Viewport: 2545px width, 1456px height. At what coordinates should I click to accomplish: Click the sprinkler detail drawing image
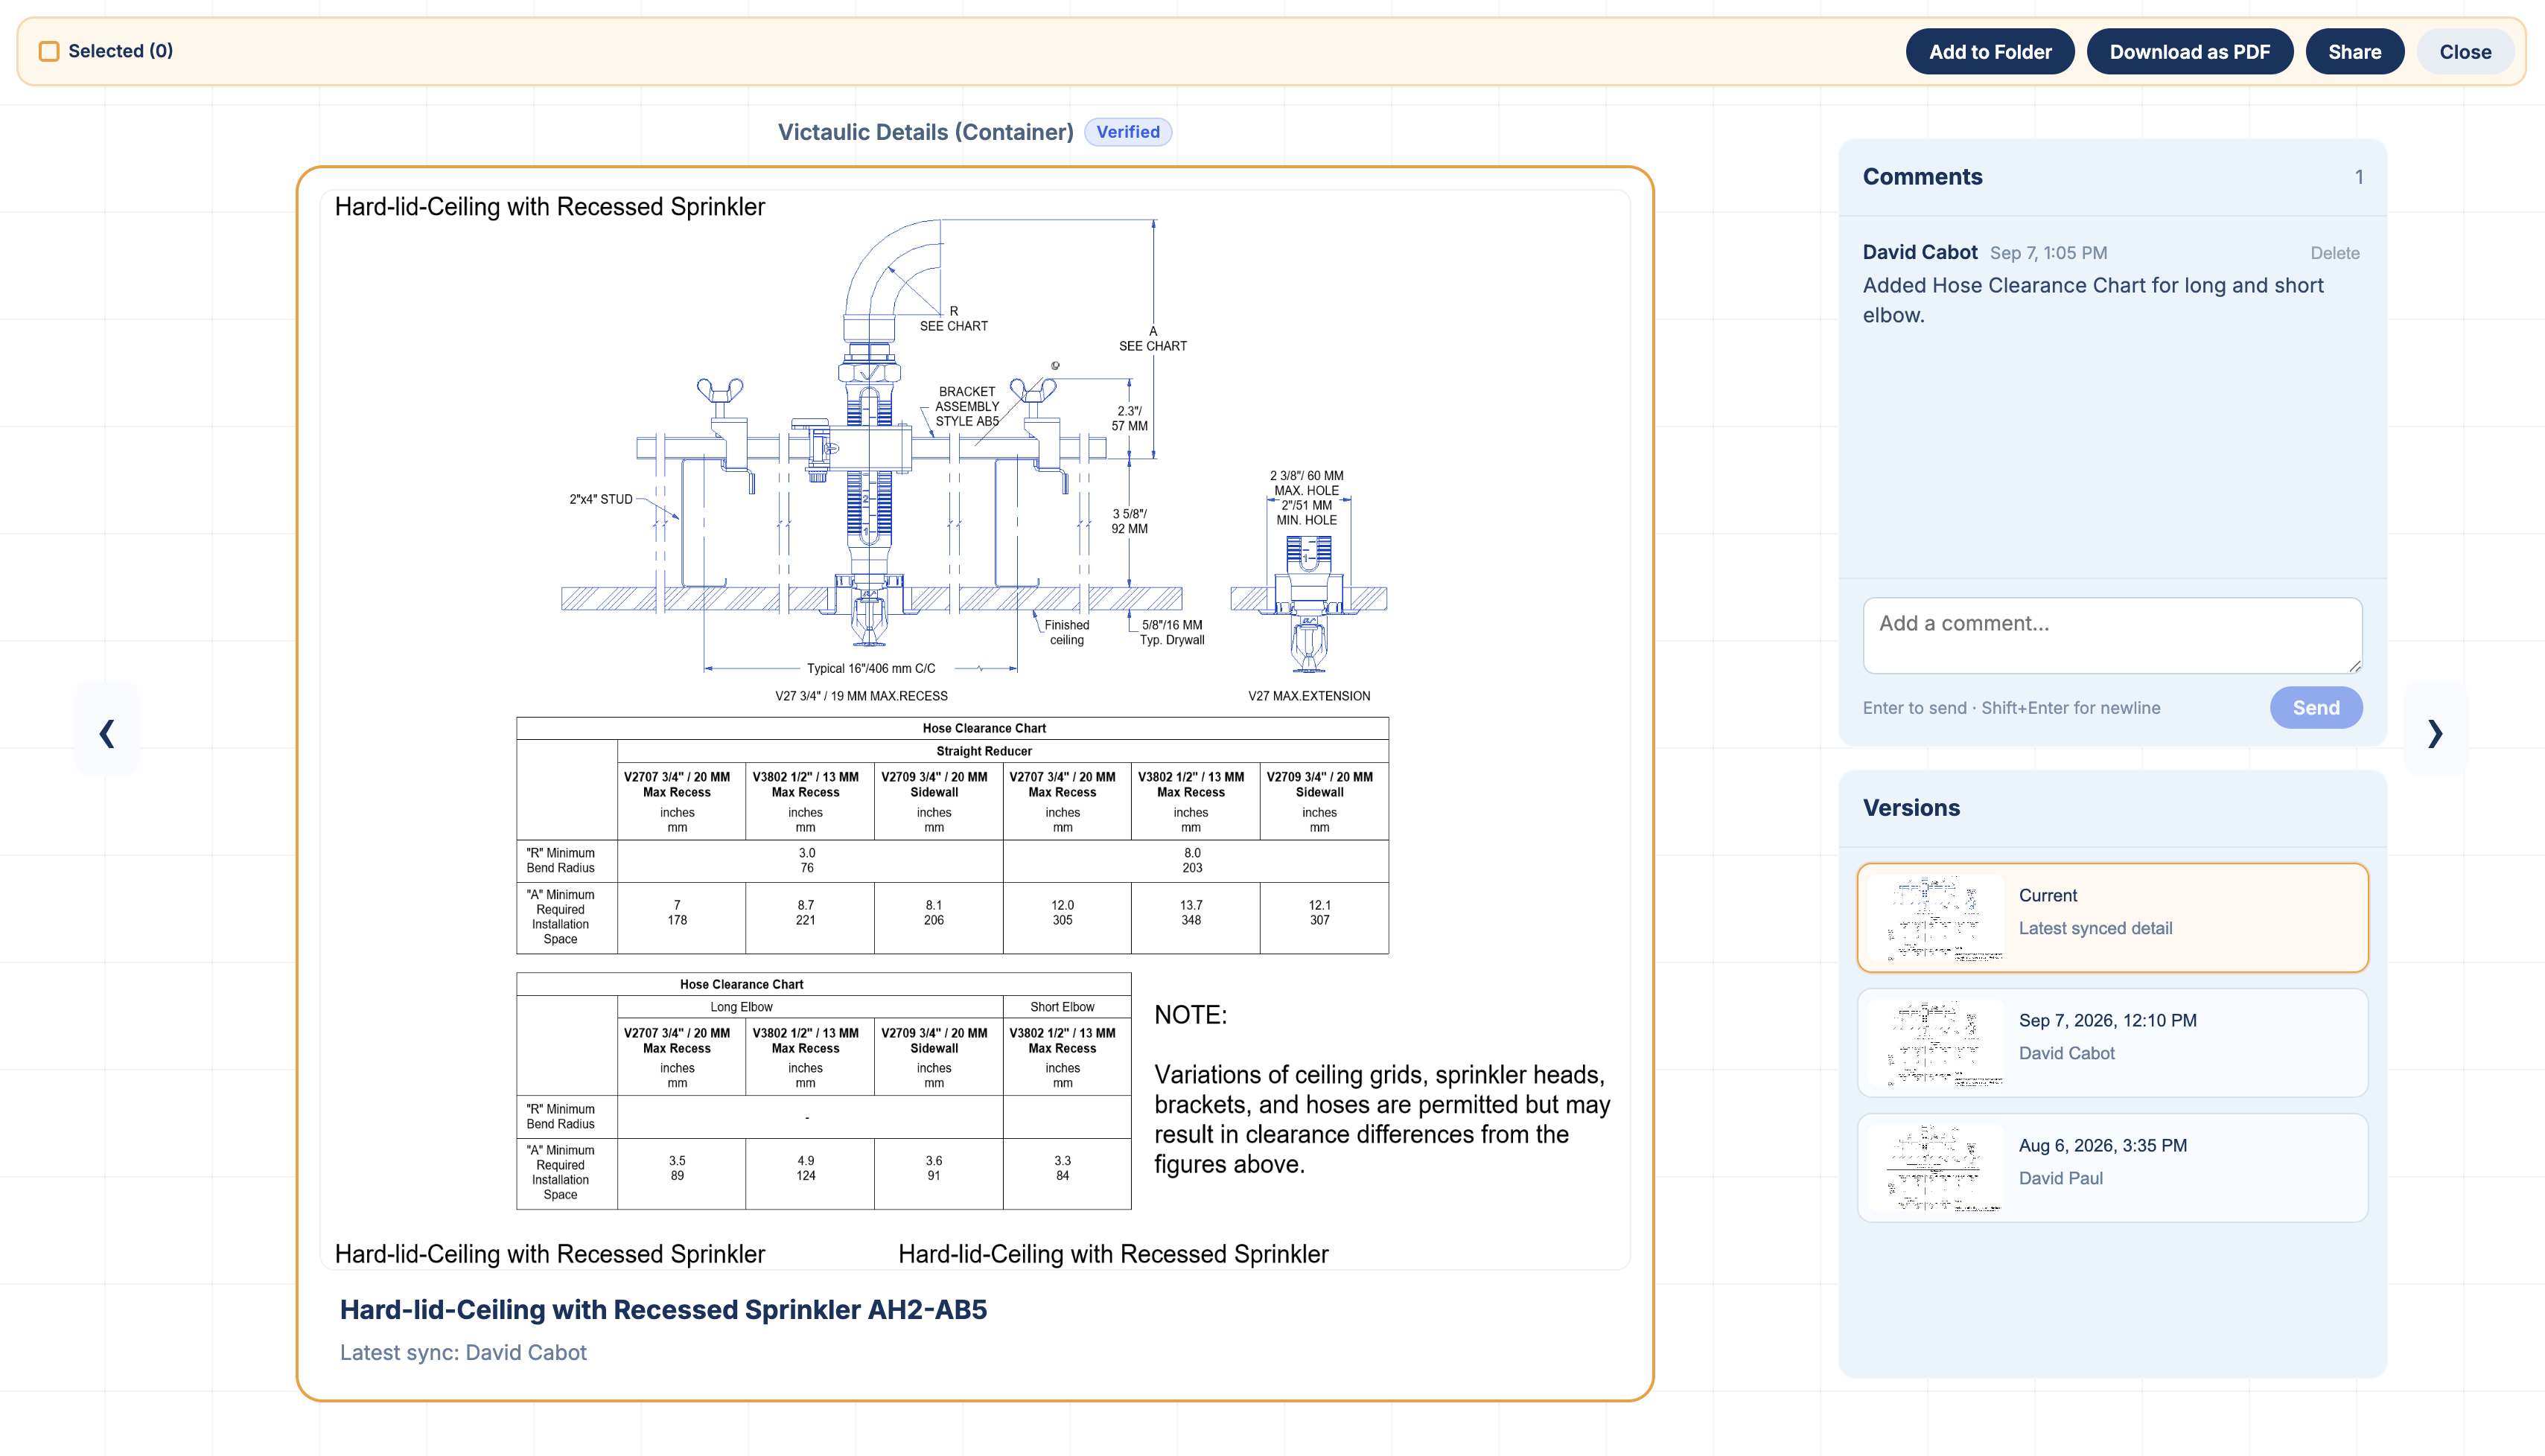pos(975,730)
